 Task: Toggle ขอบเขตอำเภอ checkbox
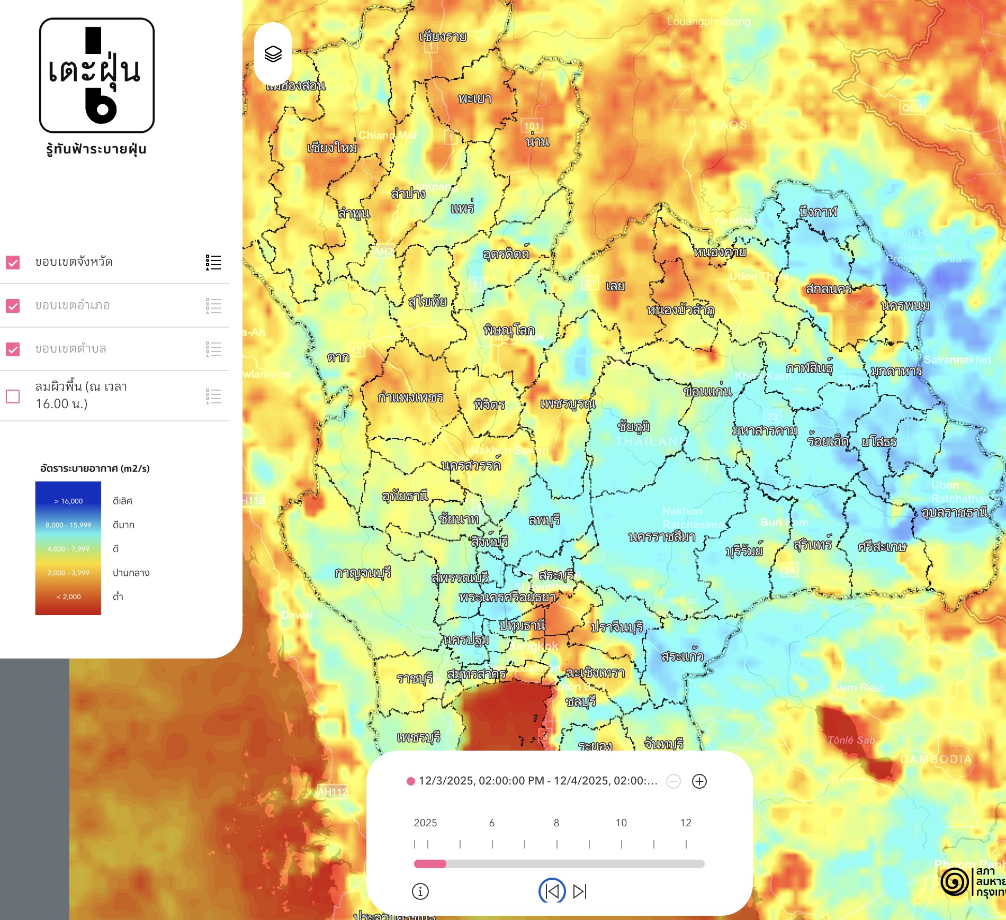pyautogui.click(x=13, y=306)
